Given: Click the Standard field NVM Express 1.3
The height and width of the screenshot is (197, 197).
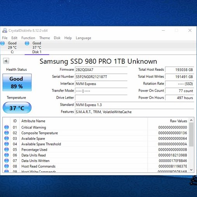Looking at the screenshot, I should coord(134,105).
